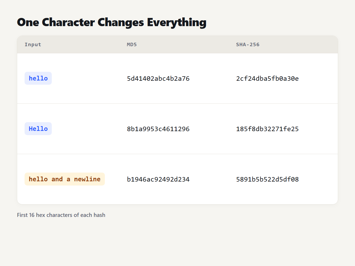Screen dimensions: 355x266
Task: Click the capitalized "Hello" input chip
Action: point(38,129)
